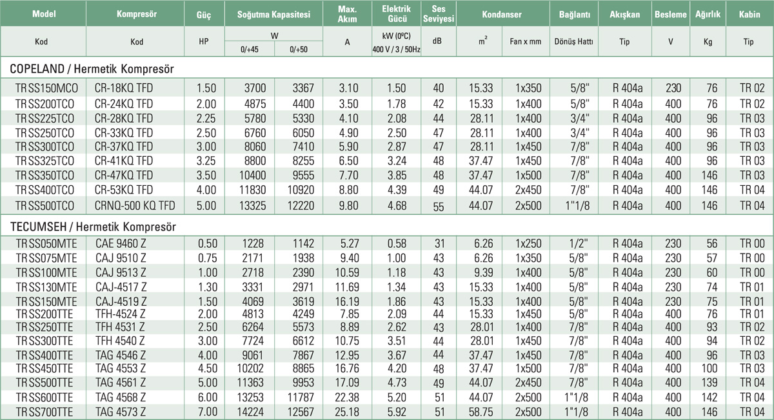Click compressor code CRNQ-500 KQ TFD
Image resolution: width=774 pixels, height=420 pixels.
136,206
